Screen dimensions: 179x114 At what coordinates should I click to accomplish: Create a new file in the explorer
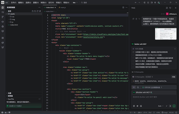click(32, 11)
